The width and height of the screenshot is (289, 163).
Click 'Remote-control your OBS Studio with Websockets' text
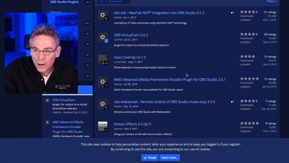[142, 112]
